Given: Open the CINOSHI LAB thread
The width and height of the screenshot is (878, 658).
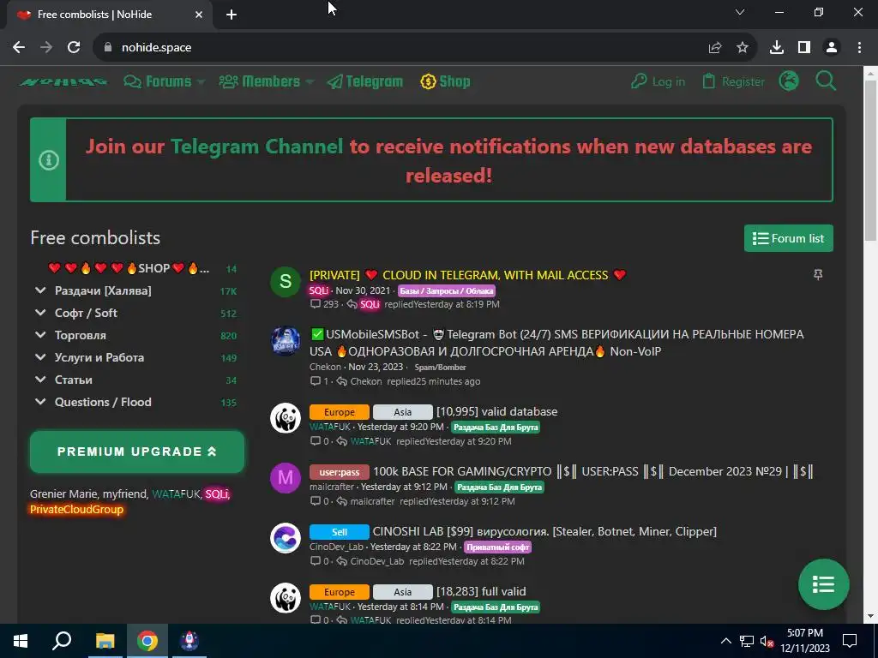Looking at the screenshot, I should tap(544, 531).
